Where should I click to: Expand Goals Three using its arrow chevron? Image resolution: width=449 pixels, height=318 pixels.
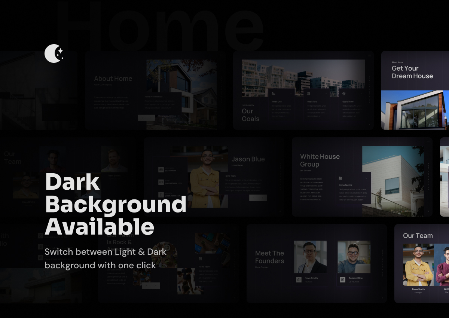361,94
